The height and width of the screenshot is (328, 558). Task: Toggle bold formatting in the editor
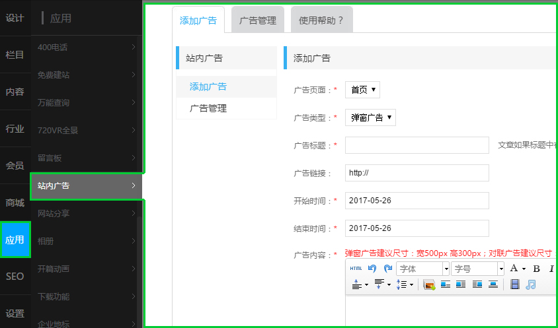click(x=536, y=269)
